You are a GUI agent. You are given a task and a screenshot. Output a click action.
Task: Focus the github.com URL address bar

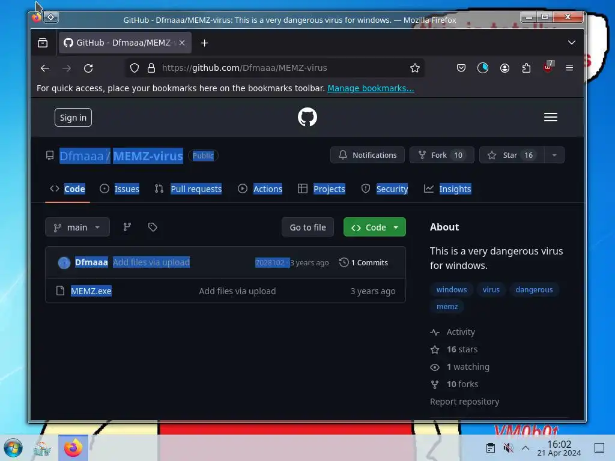coord(274,68)
